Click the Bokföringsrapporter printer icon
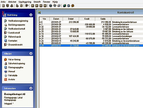Screen dimensions: 143x108 pos(6,25)
